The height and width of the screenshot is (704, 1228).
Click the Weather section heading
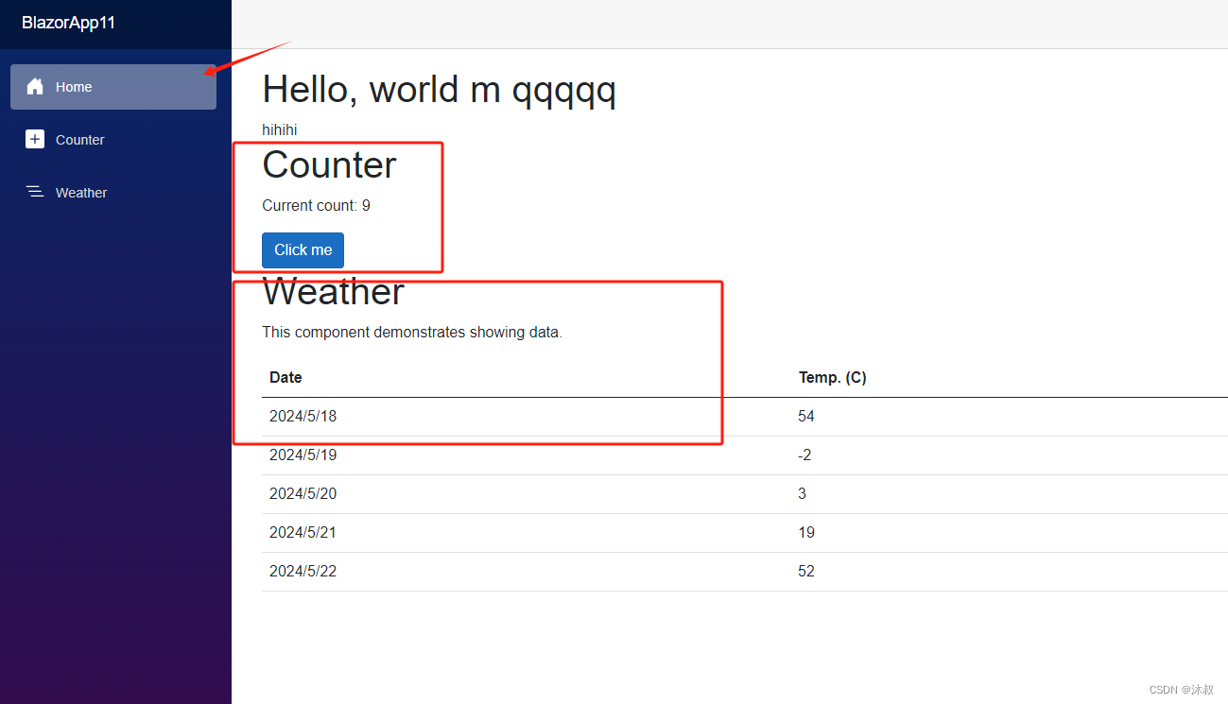click(x=333, y=292)
